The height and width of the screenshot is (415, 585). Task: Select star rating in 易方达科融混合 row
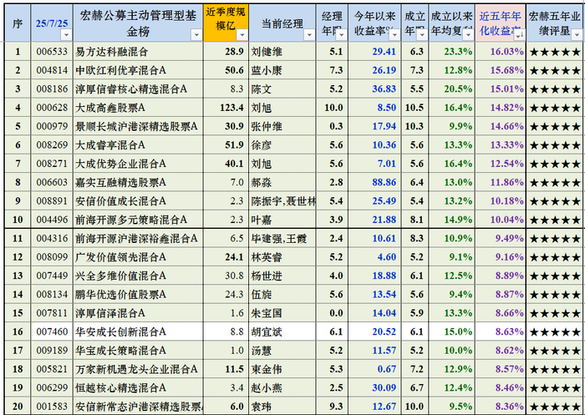555,52
